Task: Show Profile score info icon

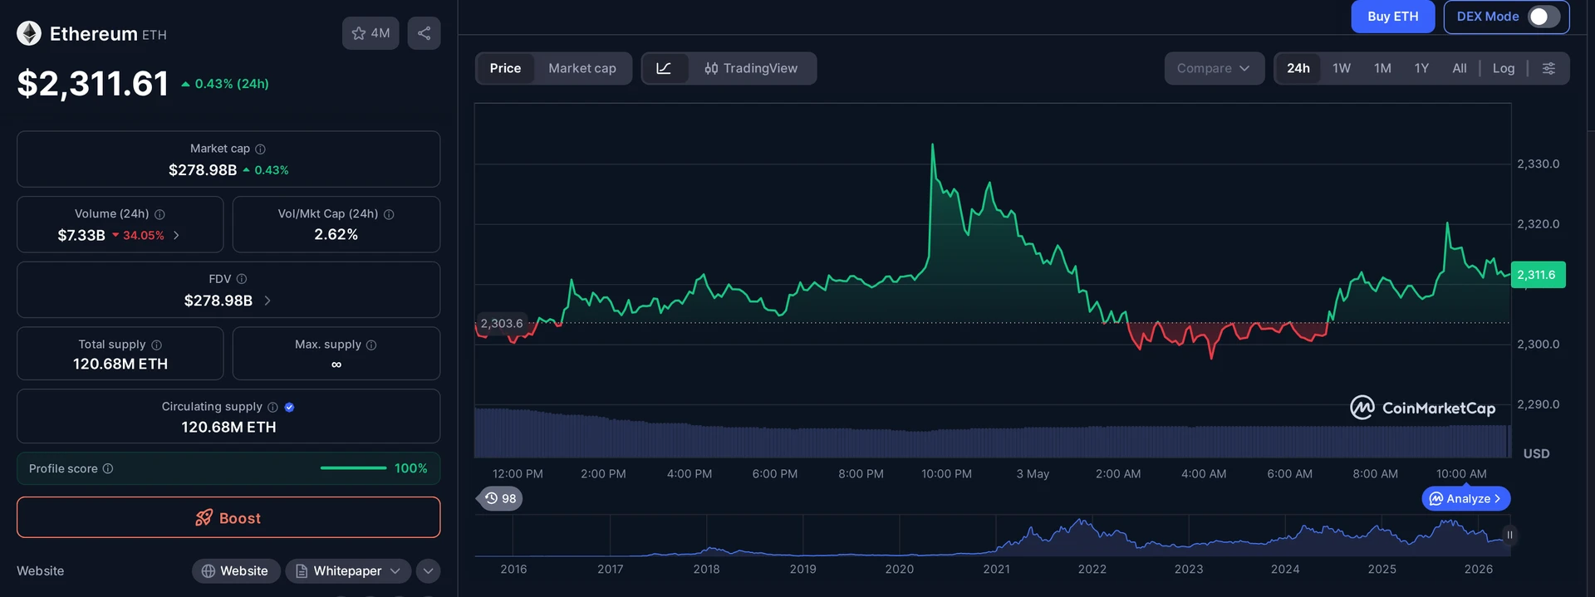Action: [108, 468]
